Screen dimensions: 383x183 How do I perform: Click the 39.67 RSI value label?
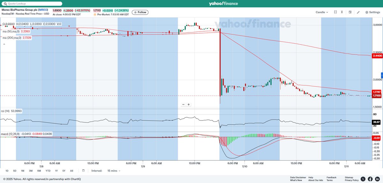[376, 122]
